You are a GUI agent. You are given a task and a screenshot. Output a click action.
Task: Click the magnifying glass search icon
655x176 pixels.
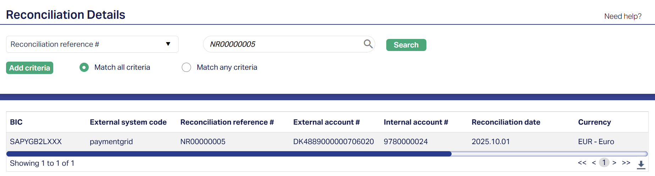tap(368, 44)
